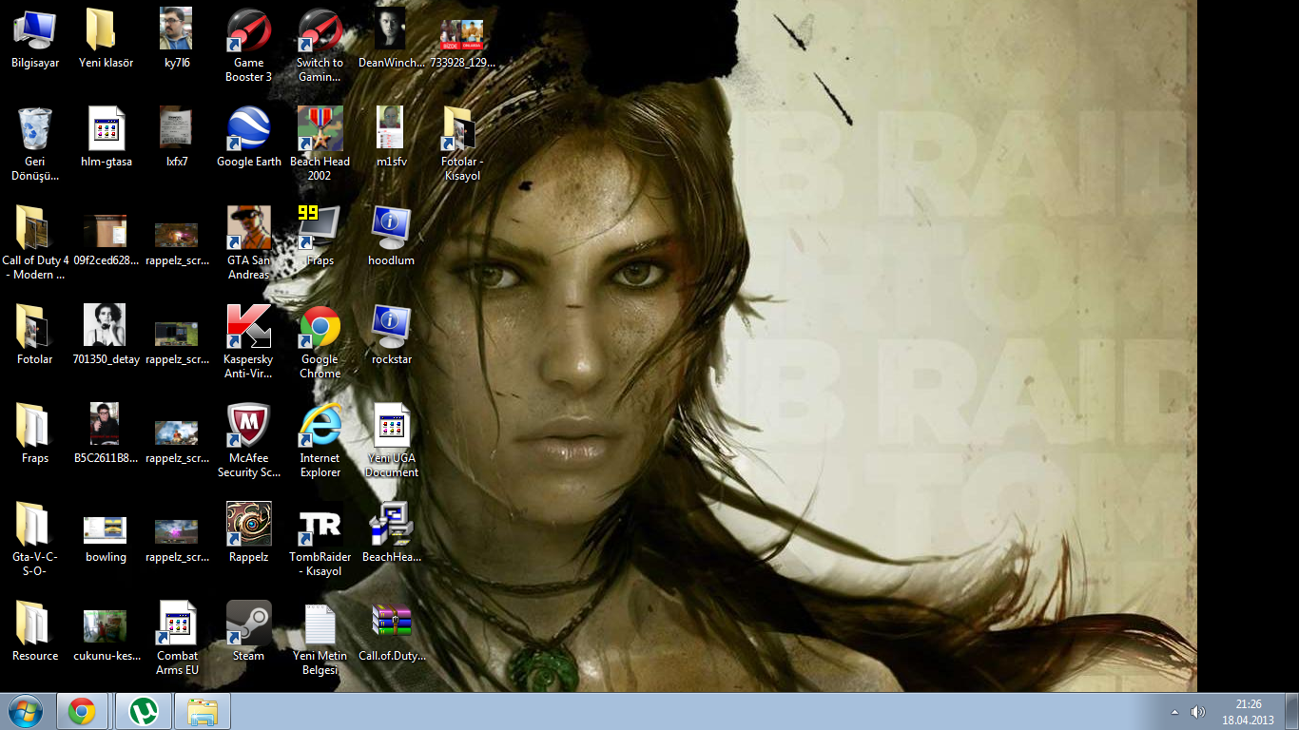The height and width of the screenshot is (730, 1299).
Task: Launch Combat Arms EU shortcut
Action: (x=177, y=638)
